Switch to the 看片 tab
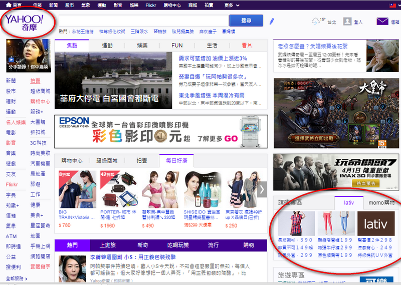401x285 pixels. (247, 45)
